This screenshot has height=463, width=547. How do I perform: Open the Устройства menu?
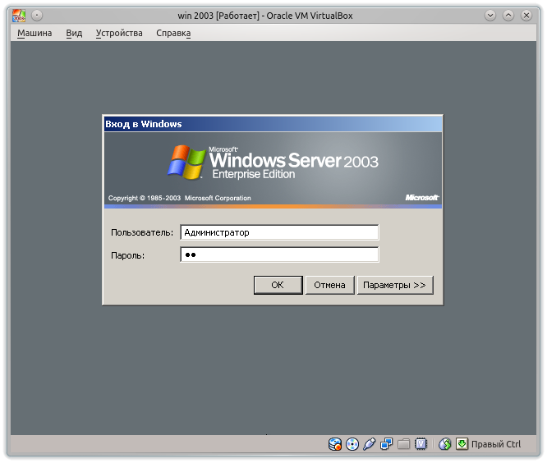[x=119, y=33]
